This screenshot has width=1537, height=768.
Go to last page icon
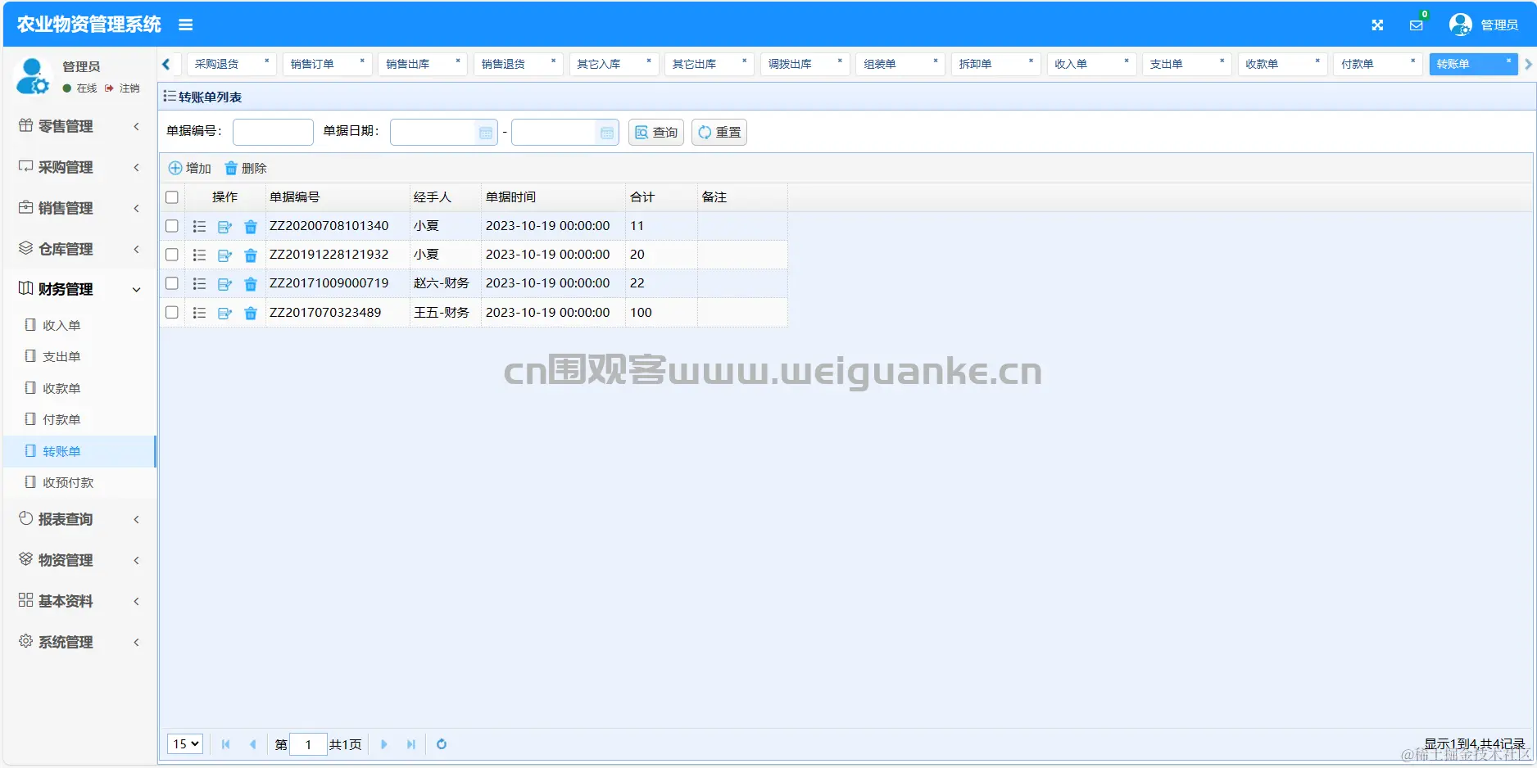(411, 744)
